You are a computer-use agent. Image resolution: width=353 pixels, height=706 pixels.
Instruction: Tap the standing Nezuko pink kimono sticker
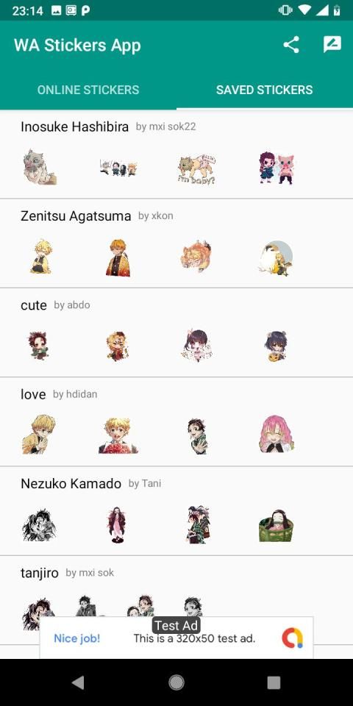[x=117, y=524]
